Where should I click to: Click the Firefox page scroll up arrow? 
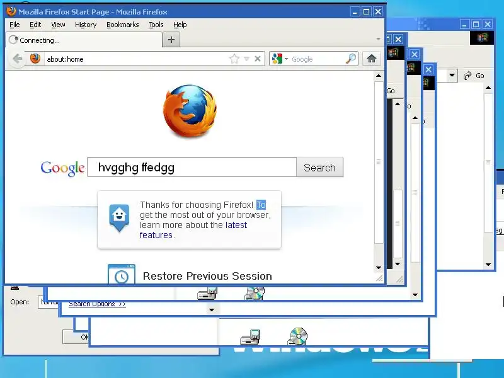pos(379,76)
